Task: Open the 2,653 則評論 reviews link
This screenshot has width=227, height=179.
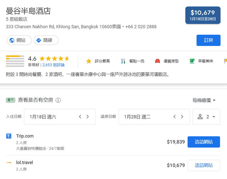Action: click(x=53, y=65)
